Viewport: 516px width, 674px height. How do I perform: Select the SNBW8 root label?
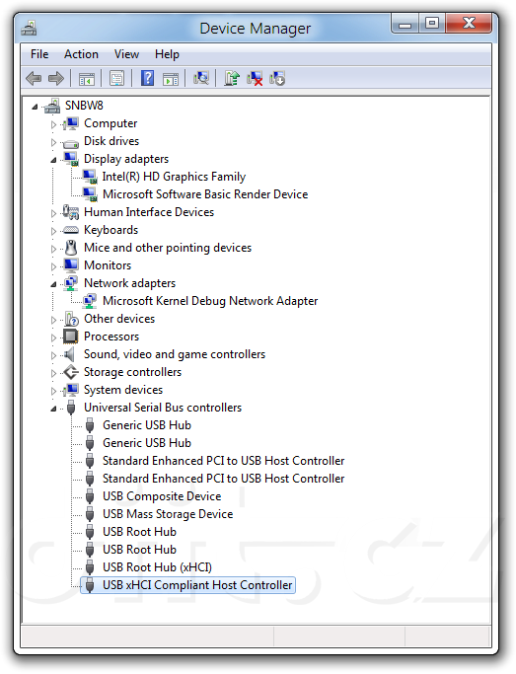click(84, 106)
